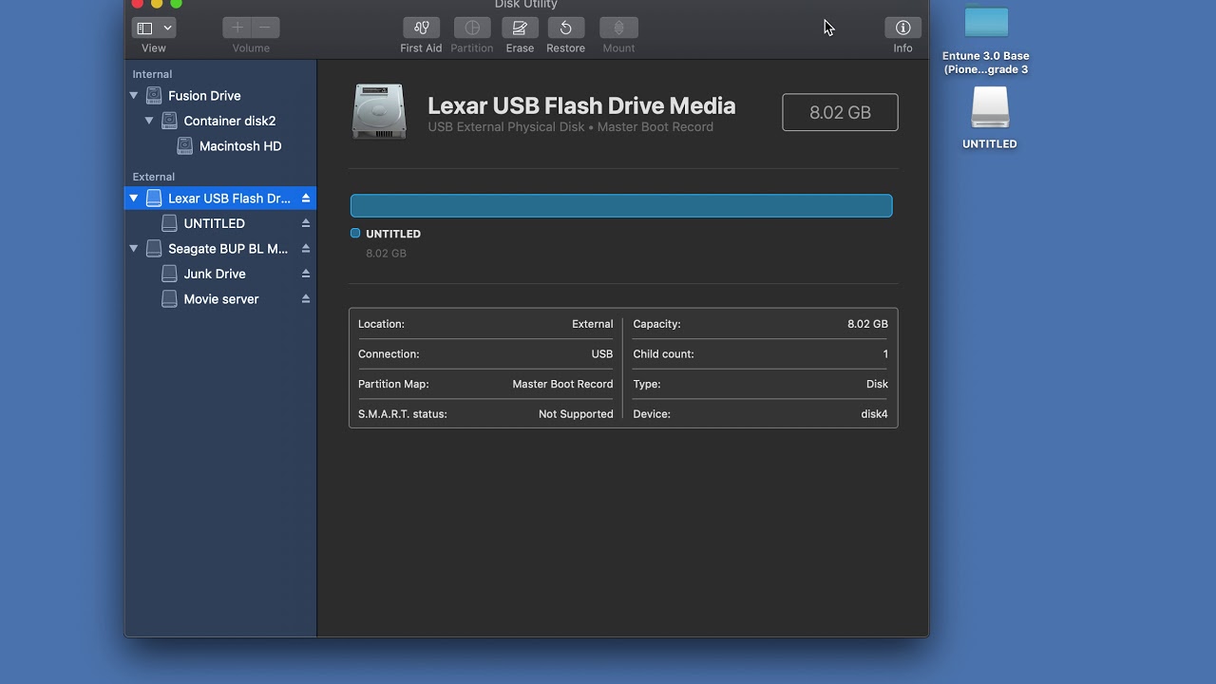Click the Capacity 8.02 GB value

[x=867, y=324]
